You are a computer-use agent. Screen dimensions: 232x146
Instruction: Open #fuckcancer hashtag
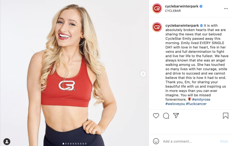196,104
